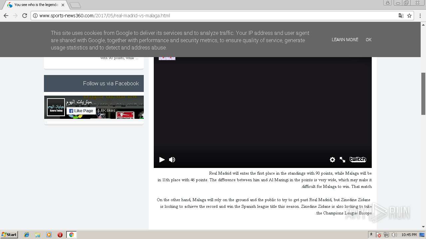Click the 'with 90 points, while' snippet
426x239 pixels.
(119, 58)
